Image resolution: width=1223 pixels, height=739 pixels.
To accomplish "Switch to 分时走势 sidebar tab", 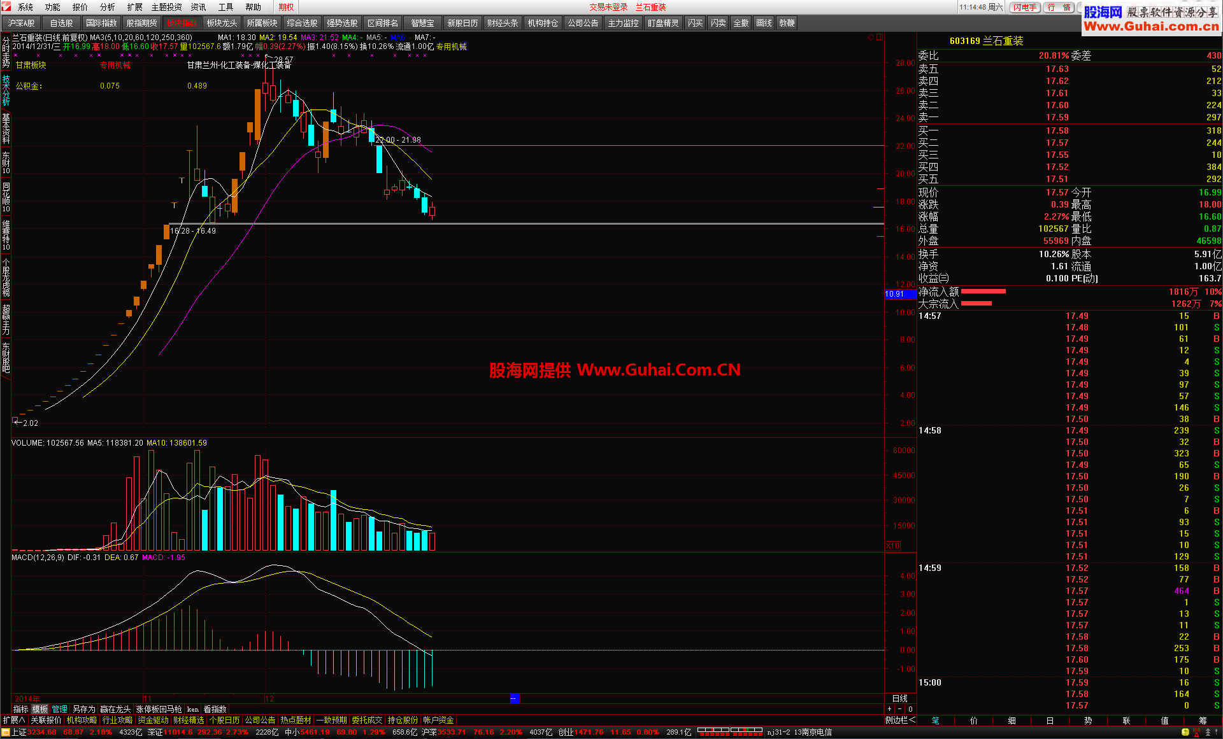I will (x=6, y=52).
